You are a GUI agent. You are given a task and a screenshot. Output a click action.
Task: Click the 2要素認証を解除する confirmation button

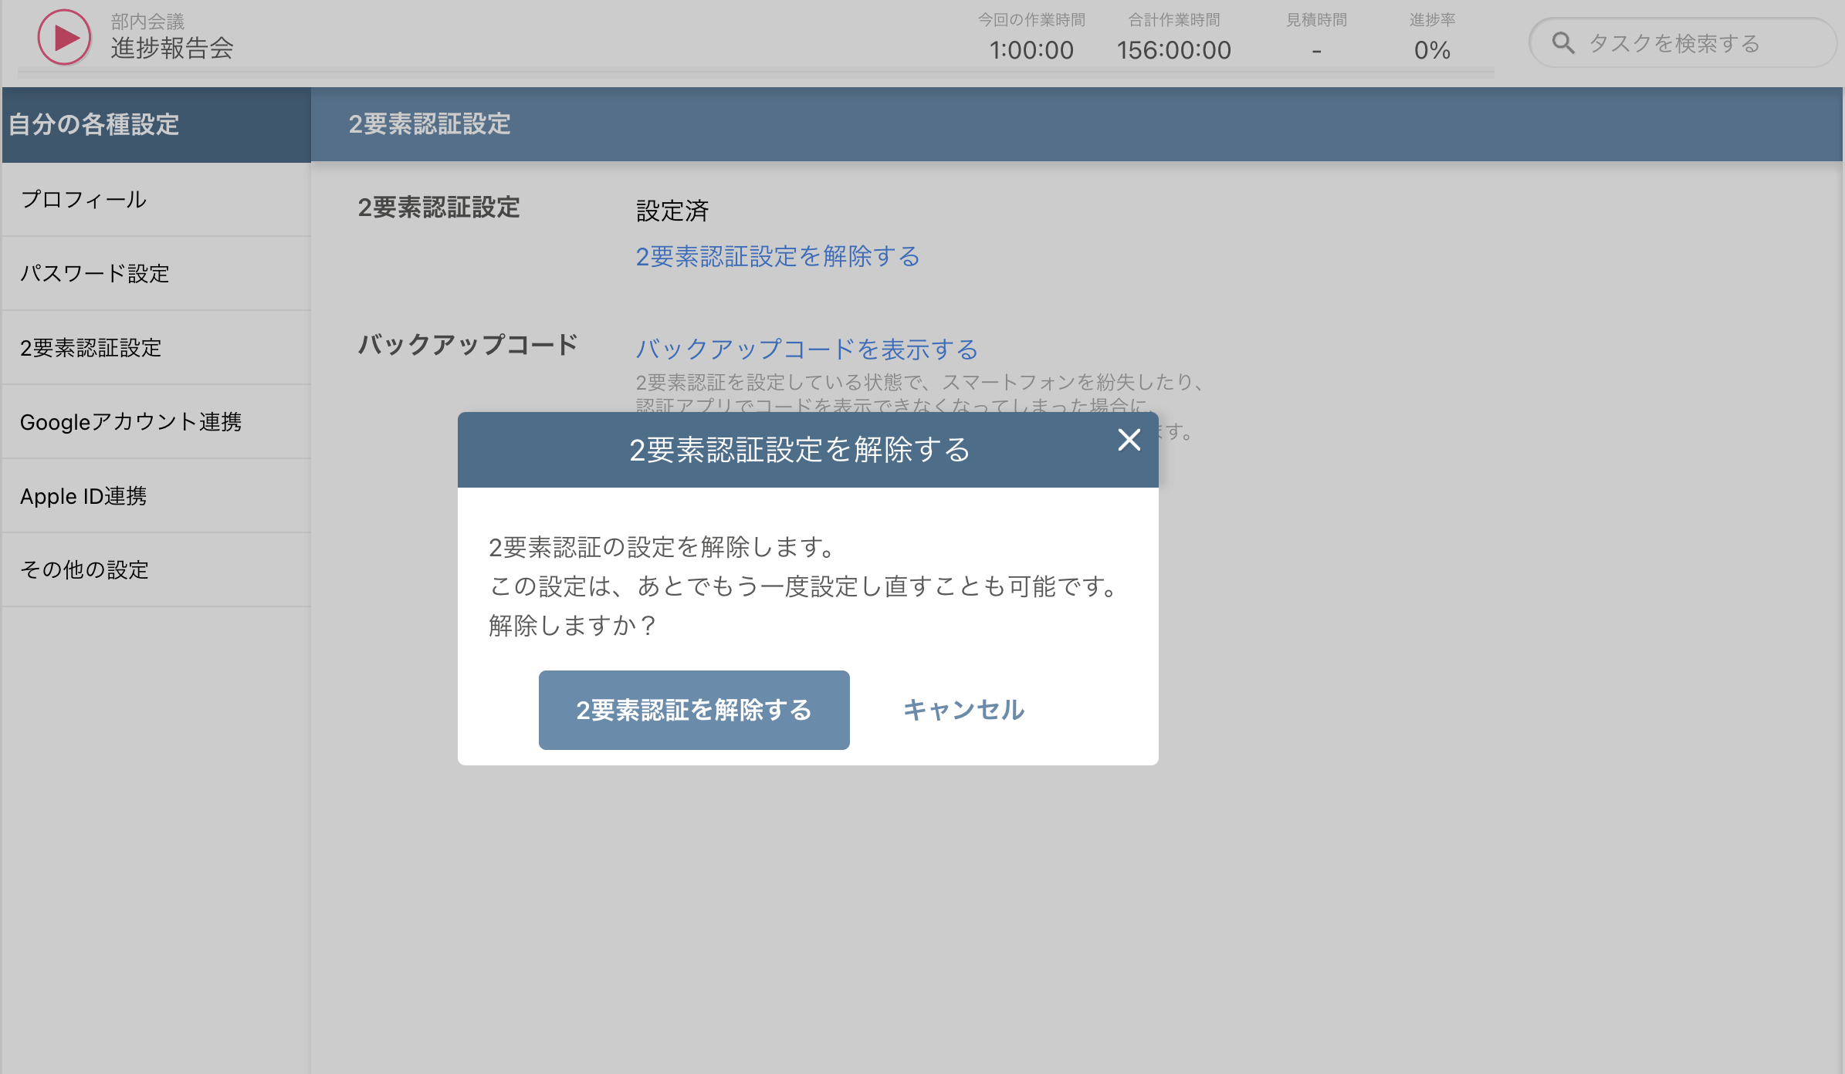click(693, 710)
